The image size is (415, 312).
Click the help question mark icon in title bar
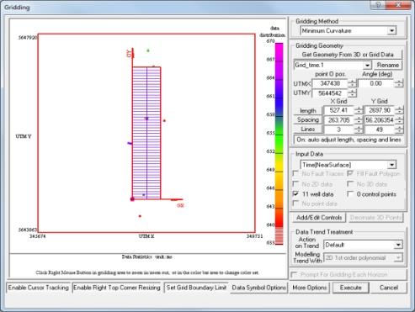(x=378, y=5)
